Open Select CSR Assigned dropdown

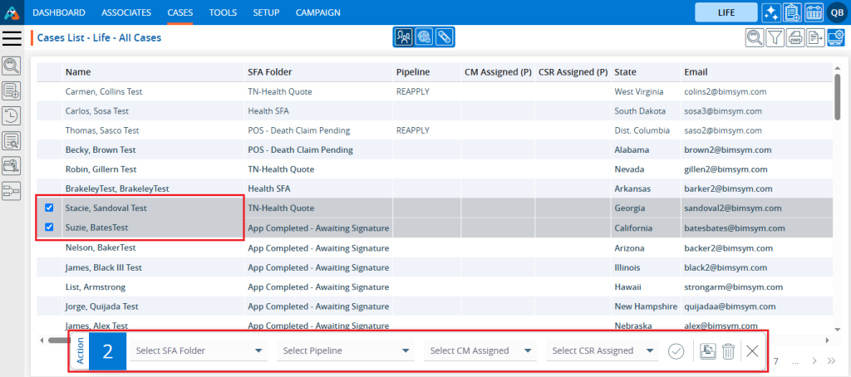603,351
